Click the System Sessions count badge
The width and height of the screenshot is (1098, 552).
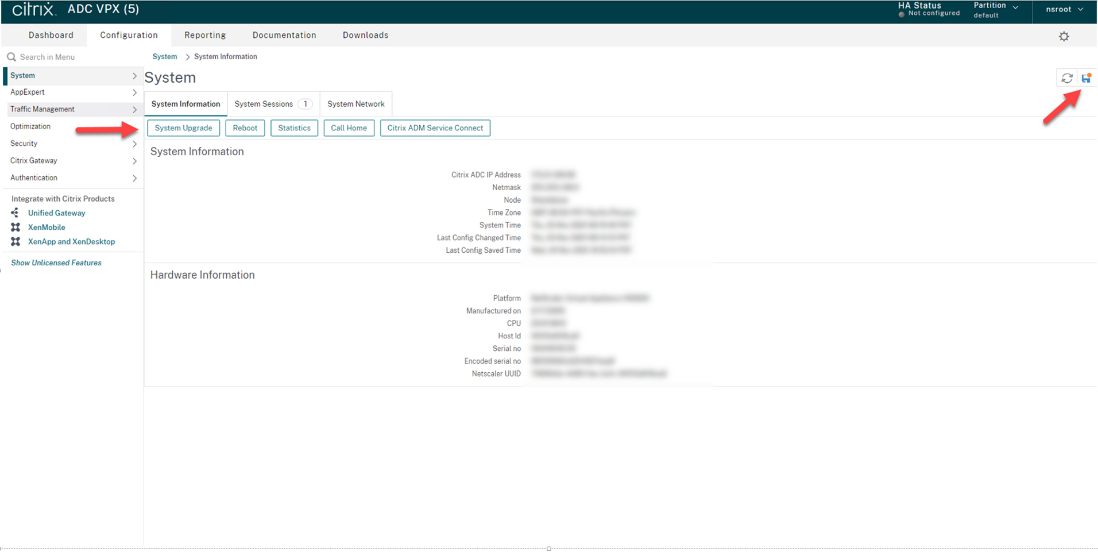(306, 104)
